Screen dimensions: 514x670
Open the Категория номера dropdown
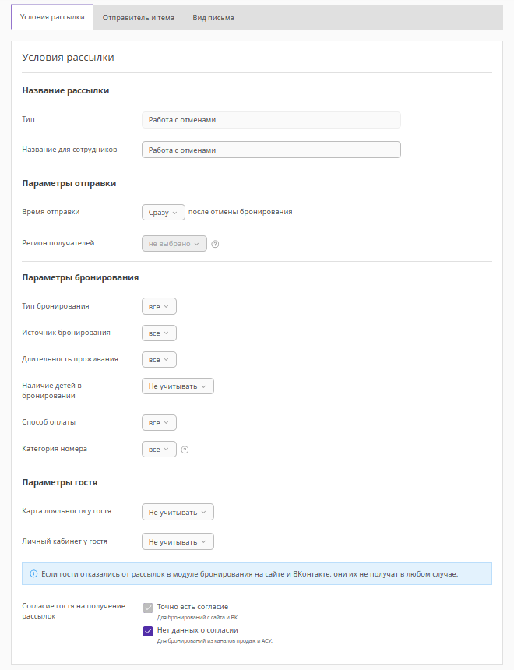coord(159,450)
